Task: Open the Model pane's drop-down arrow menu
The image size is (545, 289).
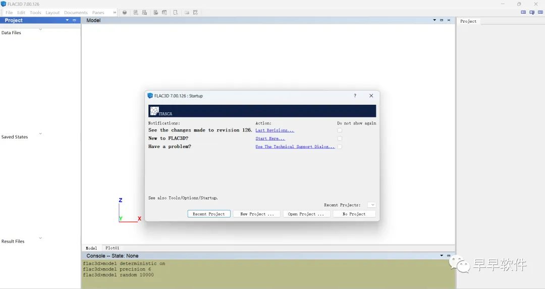Action: [x=434, y=20]
